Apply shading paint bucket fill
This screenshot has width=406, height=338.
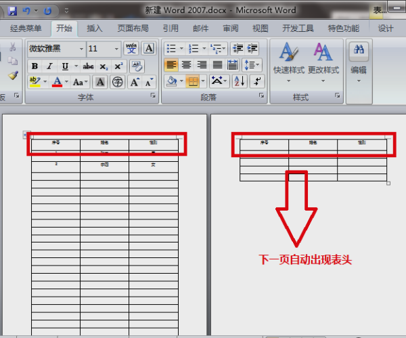coord(171,81)
